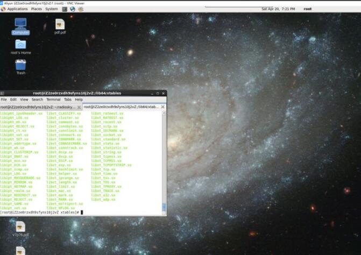Click the third launcher icon beside the globe
This screenshot has height=255, width=361.
point(81,9)
